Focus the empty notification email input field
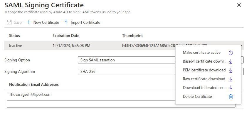 pos(121,104)
